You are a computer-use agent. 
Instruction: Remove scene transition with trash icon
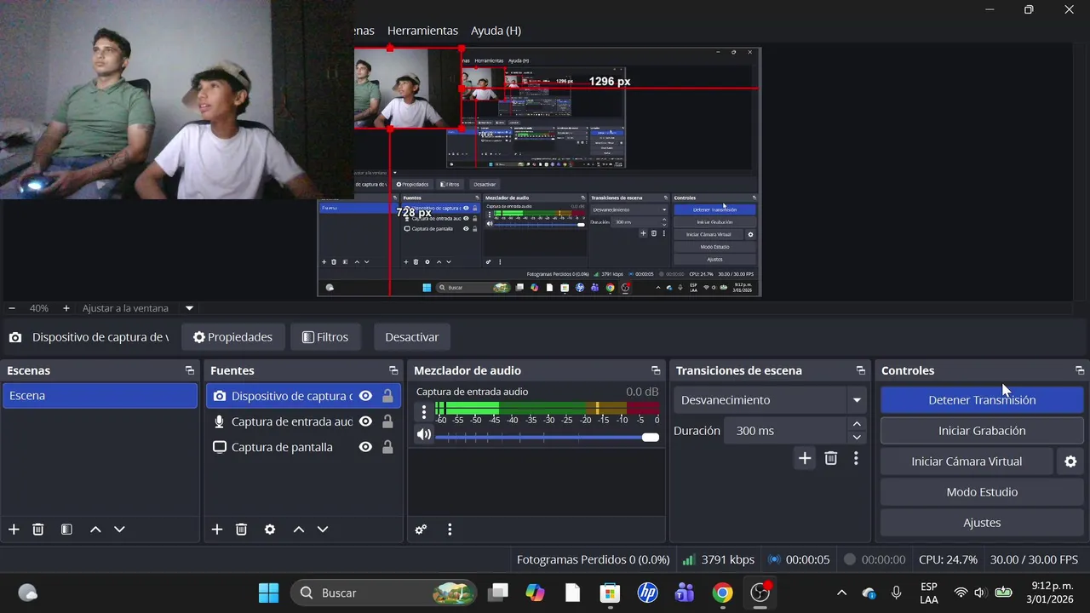(831, 459)
